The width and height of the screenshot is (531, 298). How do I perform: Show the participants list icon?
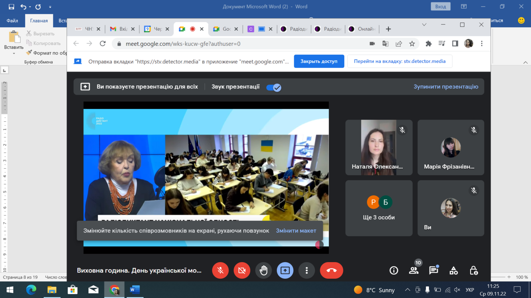point(414,270)
